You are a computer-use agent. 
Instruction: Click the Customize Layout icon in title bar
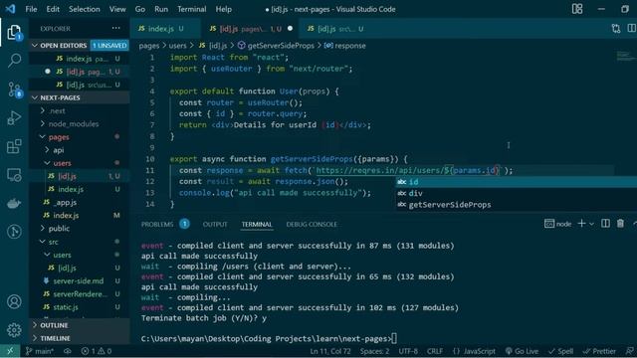(x=577, y=9)
